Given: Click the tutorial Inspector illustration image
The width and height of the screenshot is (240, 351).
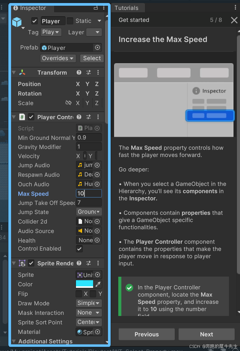Looking at the screenshot, I should (x=174, y=100).
